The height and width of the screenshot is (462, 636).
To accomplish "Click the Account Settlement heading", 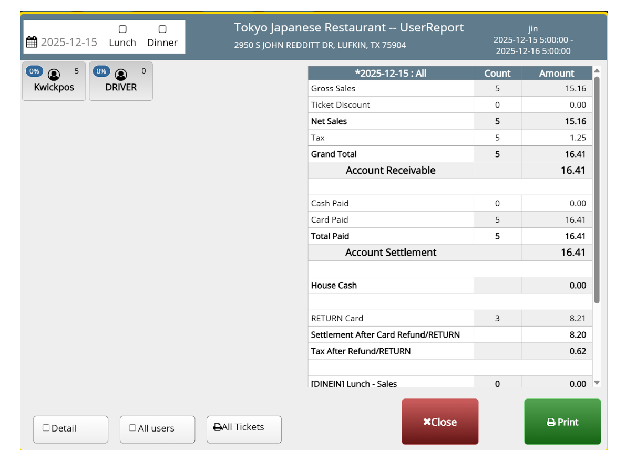I will (x=391, y=253).
